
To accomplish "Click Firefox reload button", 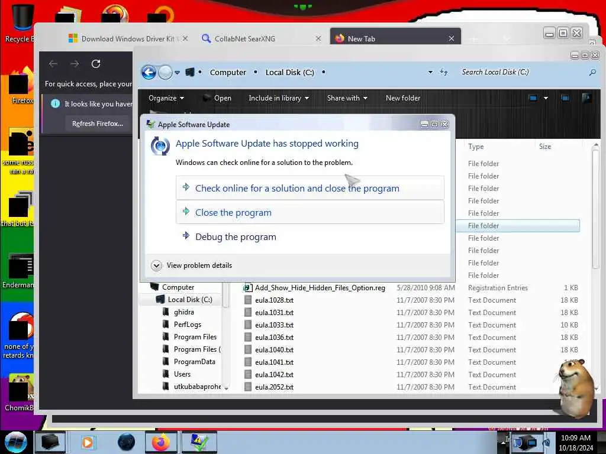I will coord(96,64).
